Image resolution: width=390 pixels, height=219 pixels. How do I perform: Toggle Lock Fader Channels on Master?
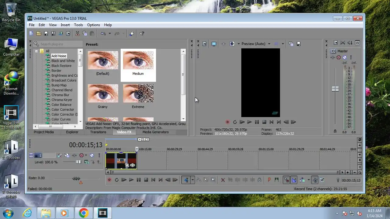pyautogui.click(x=335, y=131)
